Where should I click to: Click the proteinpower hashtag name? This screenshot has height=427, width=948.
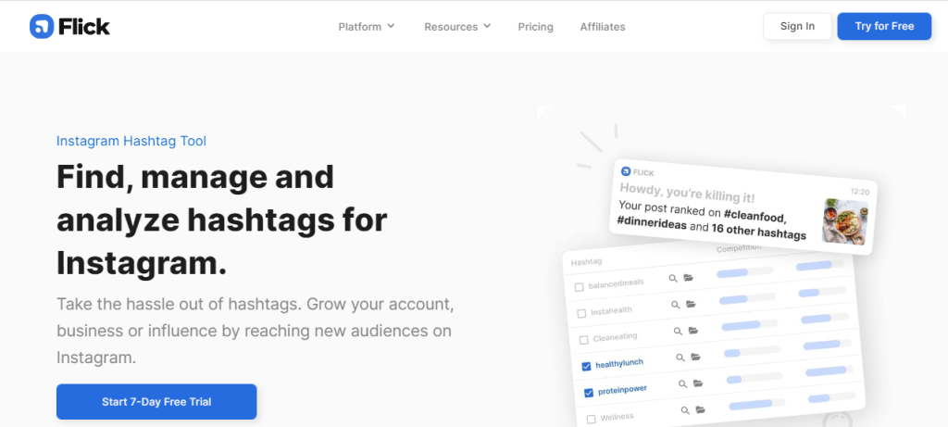pos(622,391)
